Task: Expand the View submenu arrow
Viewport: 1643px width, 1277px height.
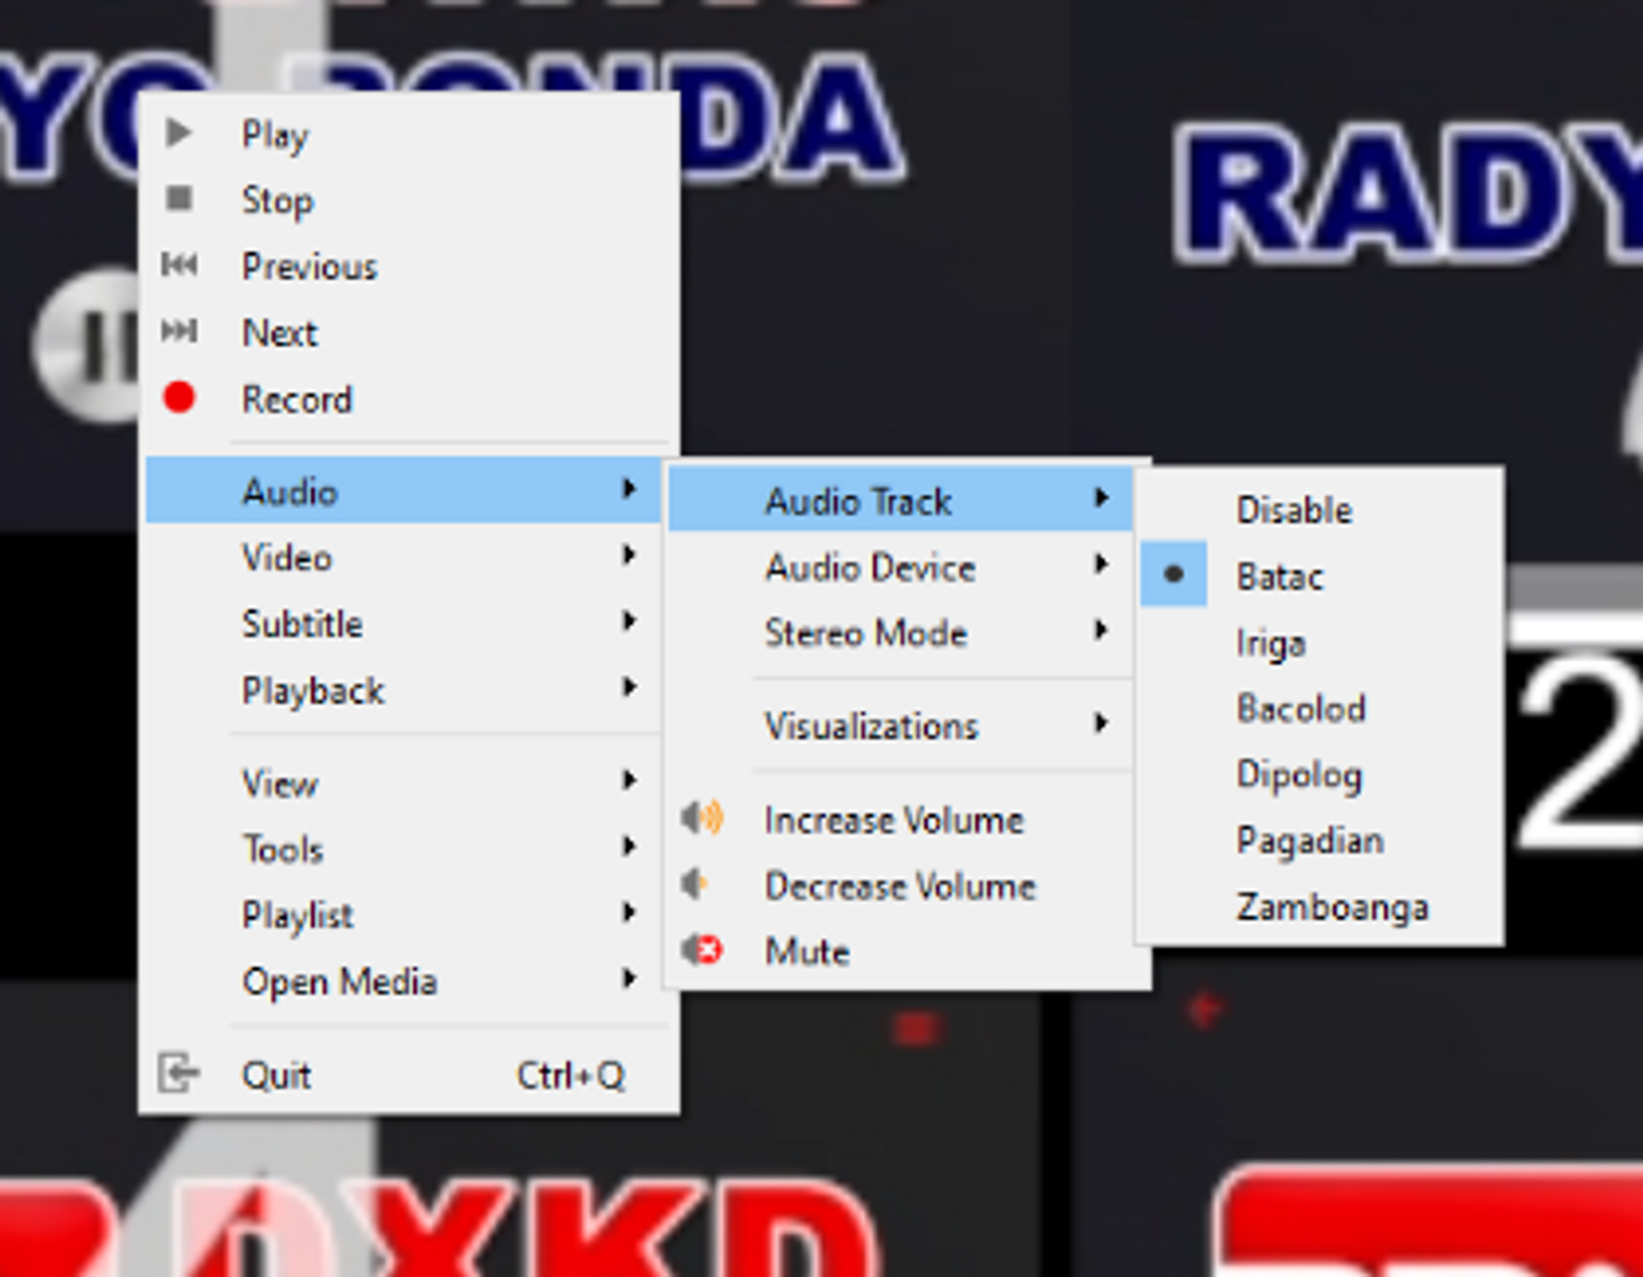Action: coord(629,780)
